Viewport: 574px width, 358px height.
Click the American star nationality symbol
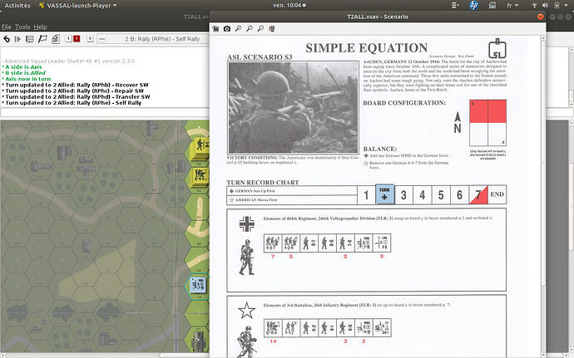(x=247, y=311)
